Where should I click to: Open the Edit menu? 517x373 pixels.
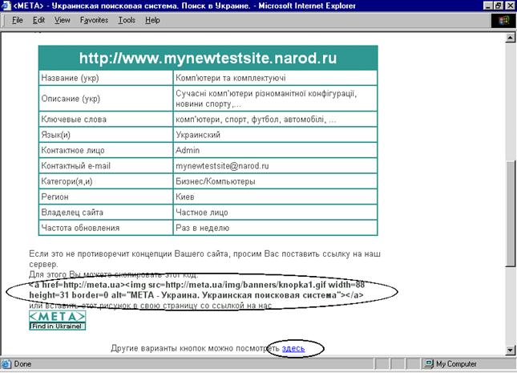(38, 20)
